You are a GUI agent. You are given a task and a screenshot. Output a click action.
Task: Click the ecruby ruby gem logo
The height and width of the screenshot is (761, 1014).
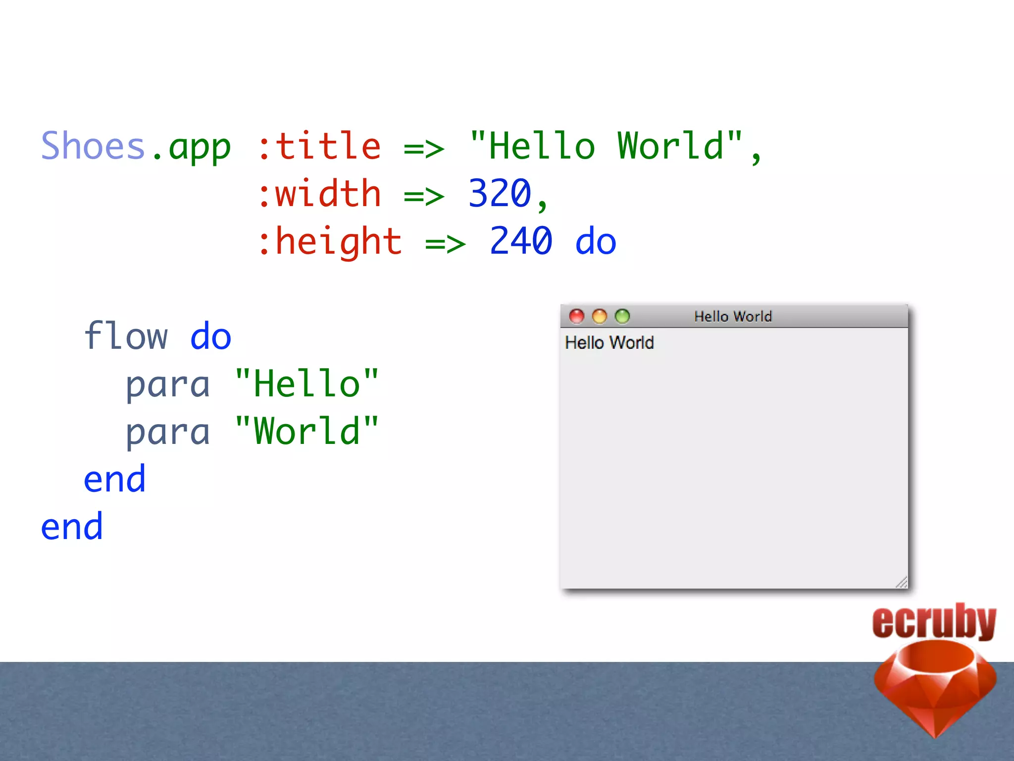(935, 689)
